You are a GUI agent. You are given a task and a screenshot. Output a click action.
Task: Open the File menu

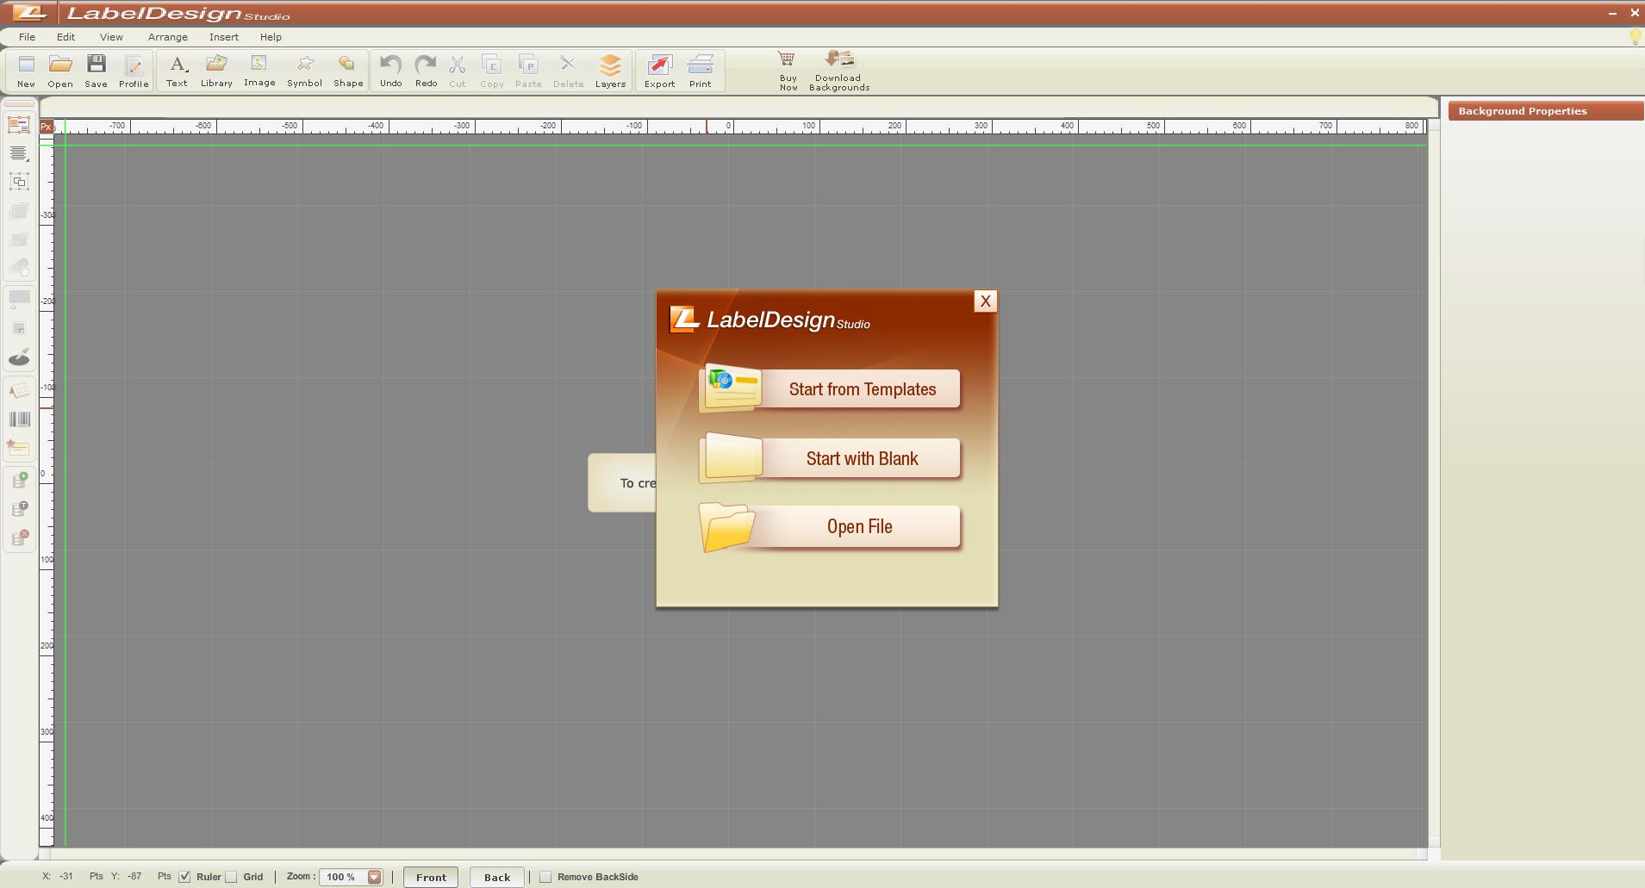click(x=27, y=37)
